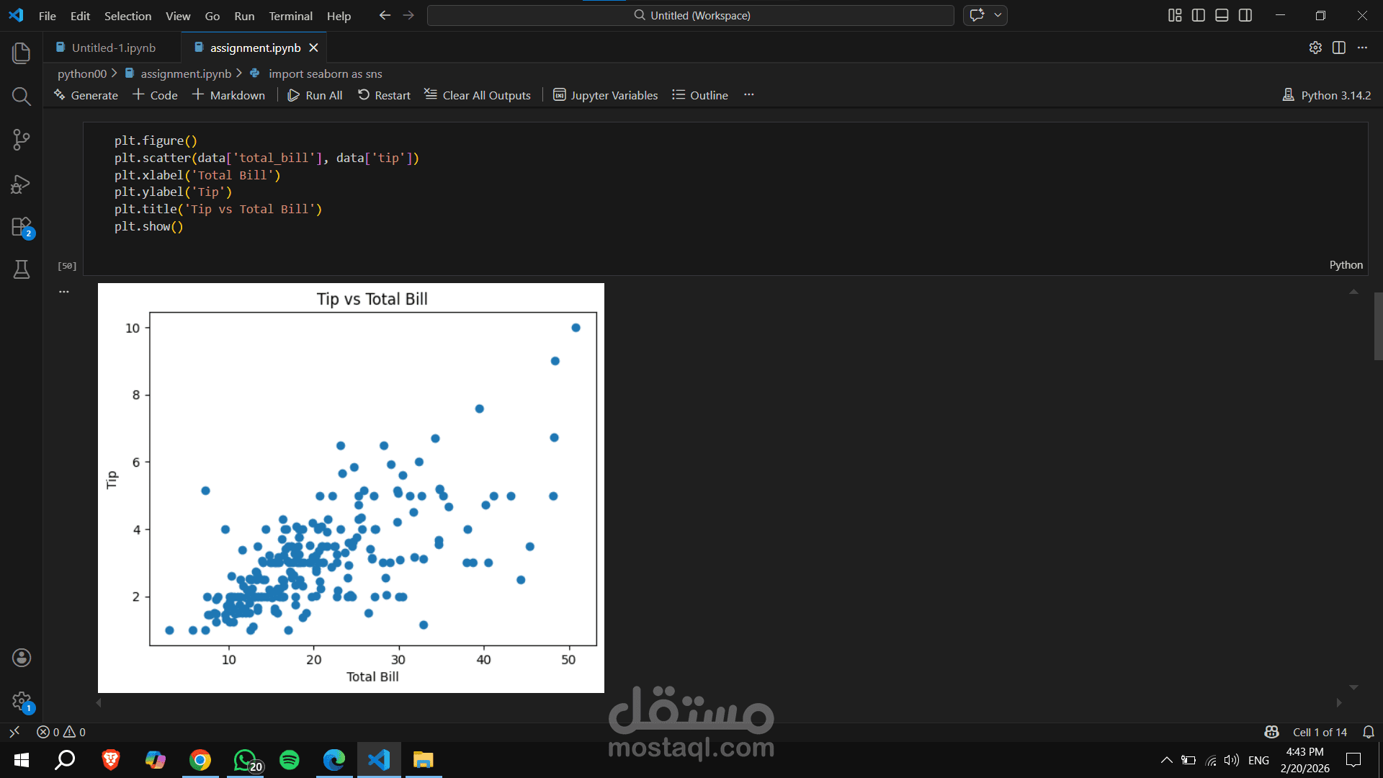Select the Python 3.14.2 kernel picker
This screenshot has width=1383, height=778.
1327,95
